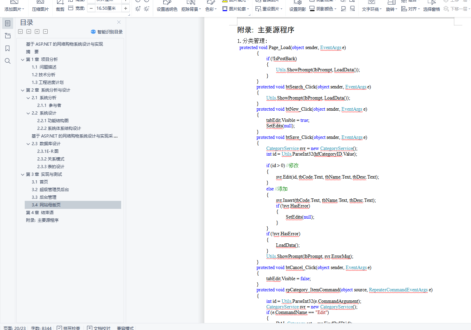Viewport: 471px width, 330px height.
Task: Click 选择窗格 selection pane button
Action: coord(432,6)
